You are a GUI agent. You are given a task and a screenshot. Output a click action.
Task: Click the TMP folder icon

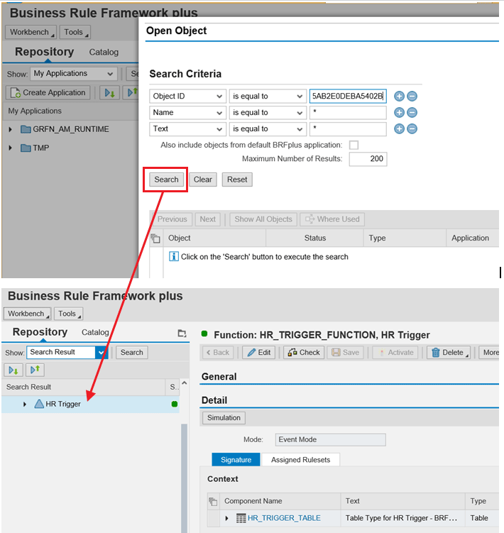pyautogui.click(x=26, y=148)
